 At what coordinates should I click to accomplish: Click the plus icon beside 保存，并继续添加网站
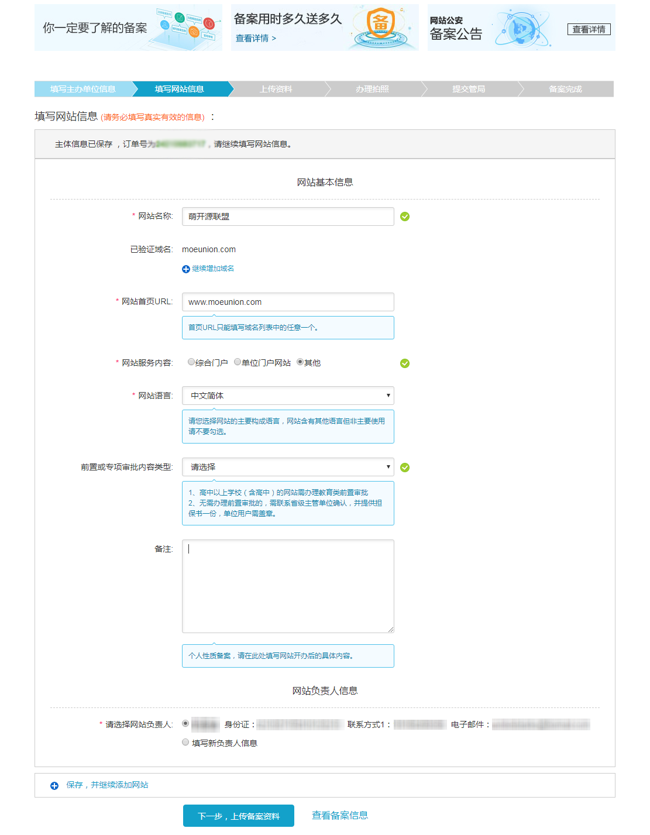pos(54,786)
